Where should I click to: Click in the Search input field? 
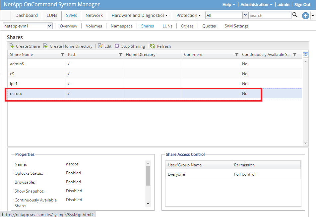(x=270, y=15)
